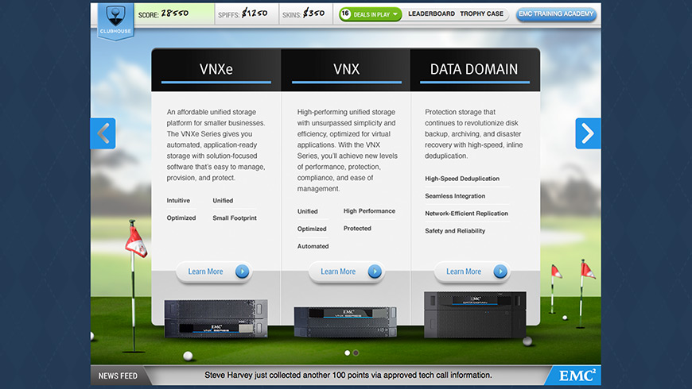Click the News Feed label
Image resolution: width=692 pixels, height=389 pixels.
(118, 376)
